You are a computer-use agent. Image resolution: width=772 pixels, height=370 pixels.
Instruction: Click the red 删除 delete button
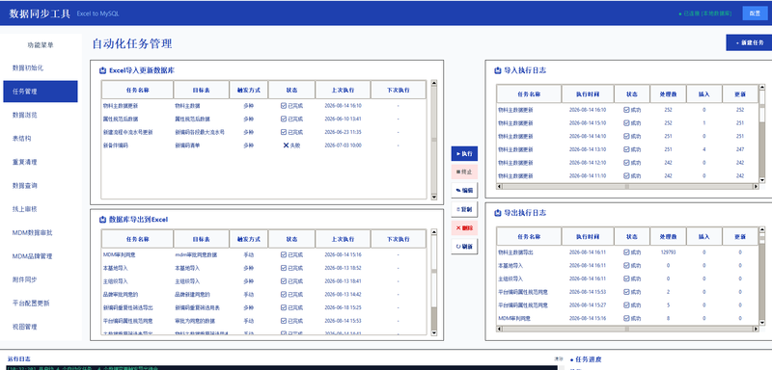(464, 228)
